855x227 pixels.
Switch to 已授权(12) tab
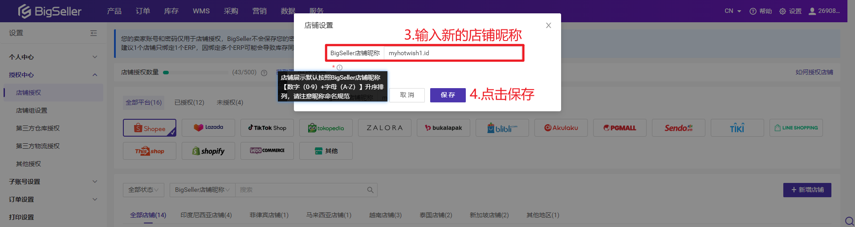point(189,102)
